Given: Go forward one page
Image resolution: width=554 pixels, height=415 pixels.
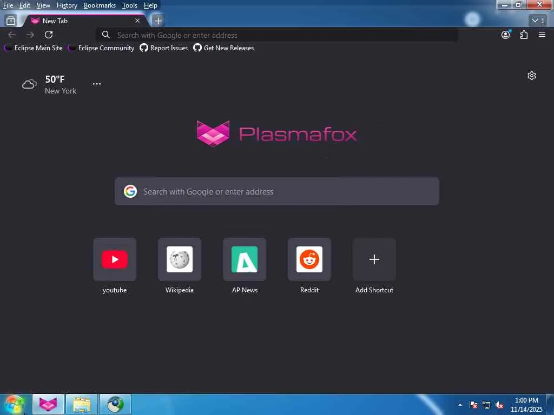Looking at the screenshot, I should pyautogui.click(x=30, y=35).
